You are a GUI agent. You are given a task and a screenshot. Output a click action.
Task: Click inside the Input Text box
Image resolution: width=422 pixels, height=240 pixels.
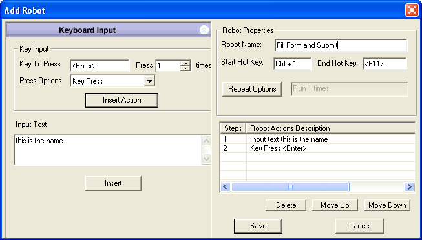108,150
